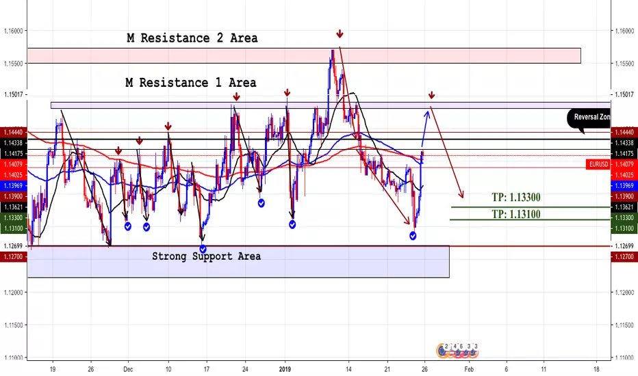
Task: Click blue 1.13969 tag on left axis
Action: coord(14,185)
